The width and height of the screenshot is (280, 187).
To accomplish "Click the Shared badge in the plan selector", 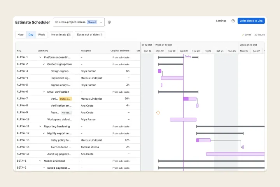I will (92, 22).
